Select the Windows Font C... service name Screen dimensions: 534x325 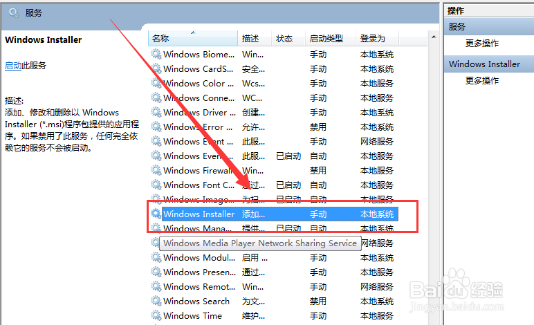coord(199,185)
